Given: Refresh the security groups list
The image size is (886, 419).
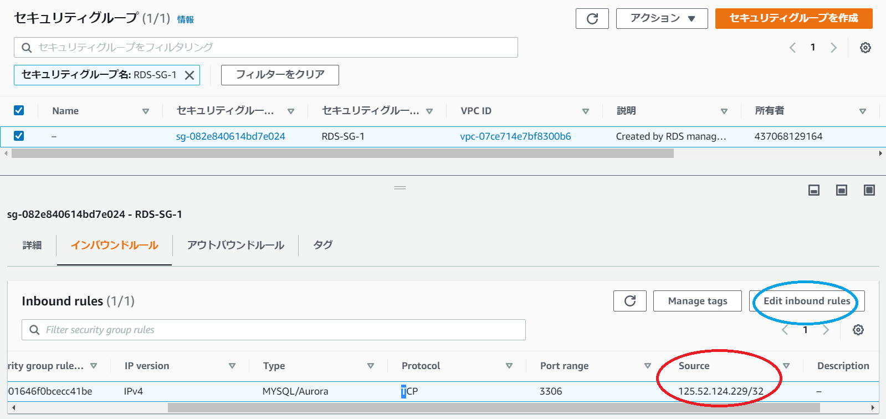Looking at the screenshot, I should (x=592, y=19).
